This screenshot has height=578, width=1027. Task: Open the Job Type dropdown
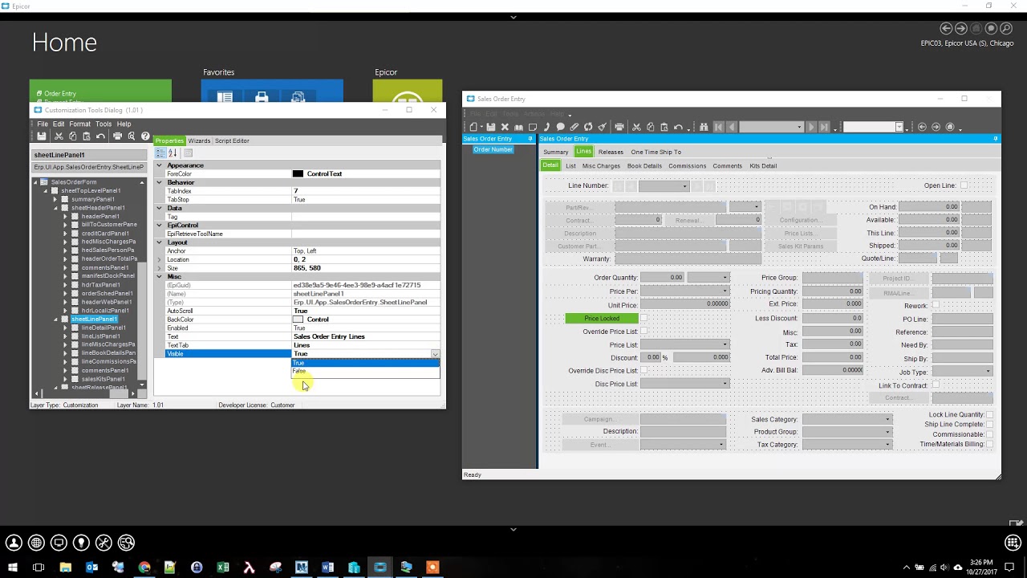988,372
